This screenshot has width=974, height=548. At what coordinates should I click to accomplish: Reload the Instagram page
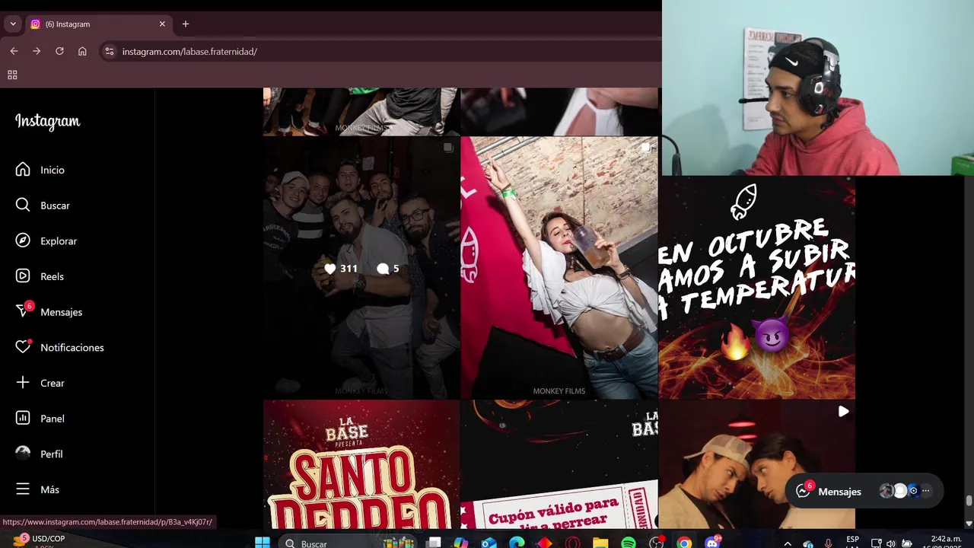[x=59, y=51]
